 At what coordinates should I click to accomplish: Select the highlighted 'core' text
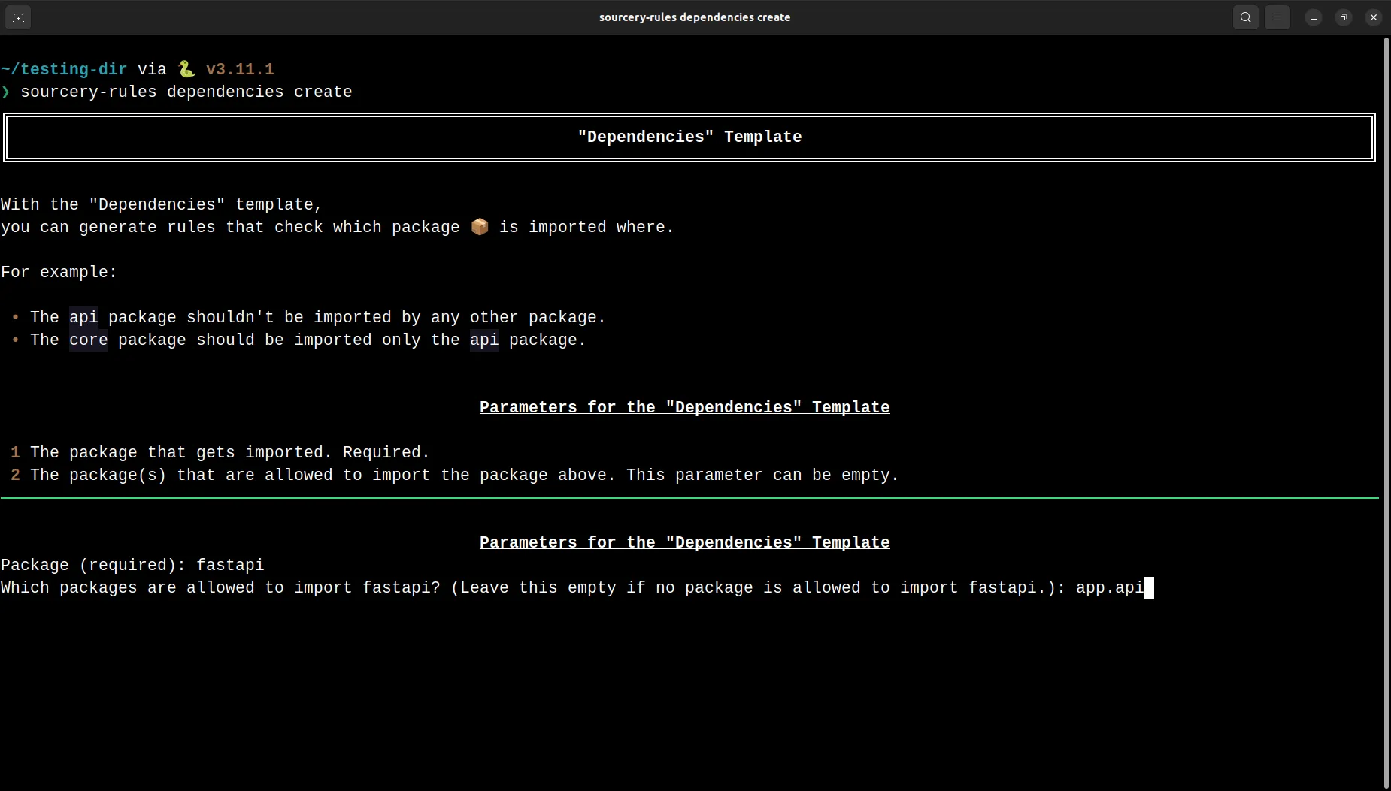88,340
